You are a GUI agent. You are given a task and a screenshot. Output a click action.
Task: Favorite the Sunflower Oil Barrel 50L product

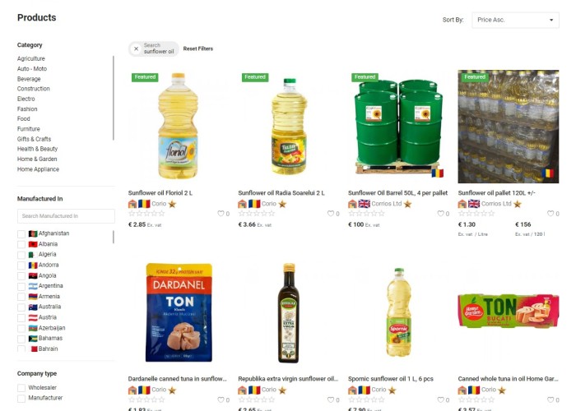coord(440,214)
